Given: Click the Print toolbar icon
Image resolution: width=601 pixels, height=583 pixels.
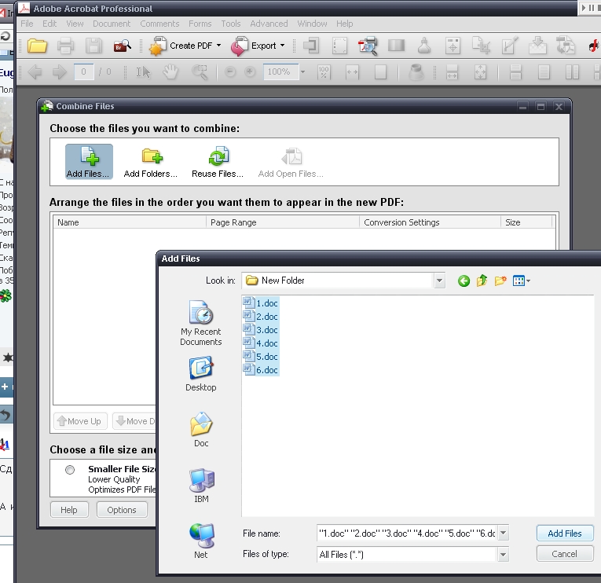Looking at the screenshot, I should coord(65,46).
